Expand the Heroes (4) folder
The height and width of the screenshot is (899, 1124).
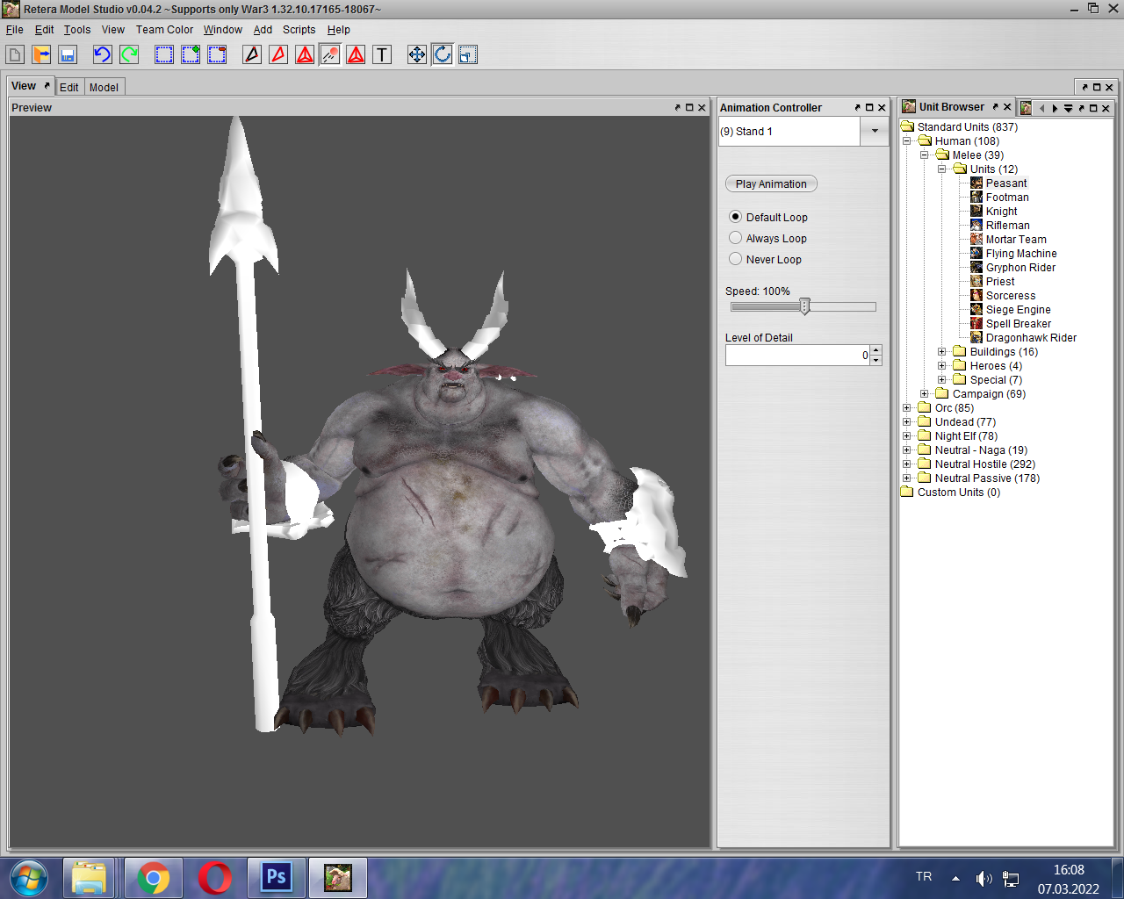coord(942,365)
